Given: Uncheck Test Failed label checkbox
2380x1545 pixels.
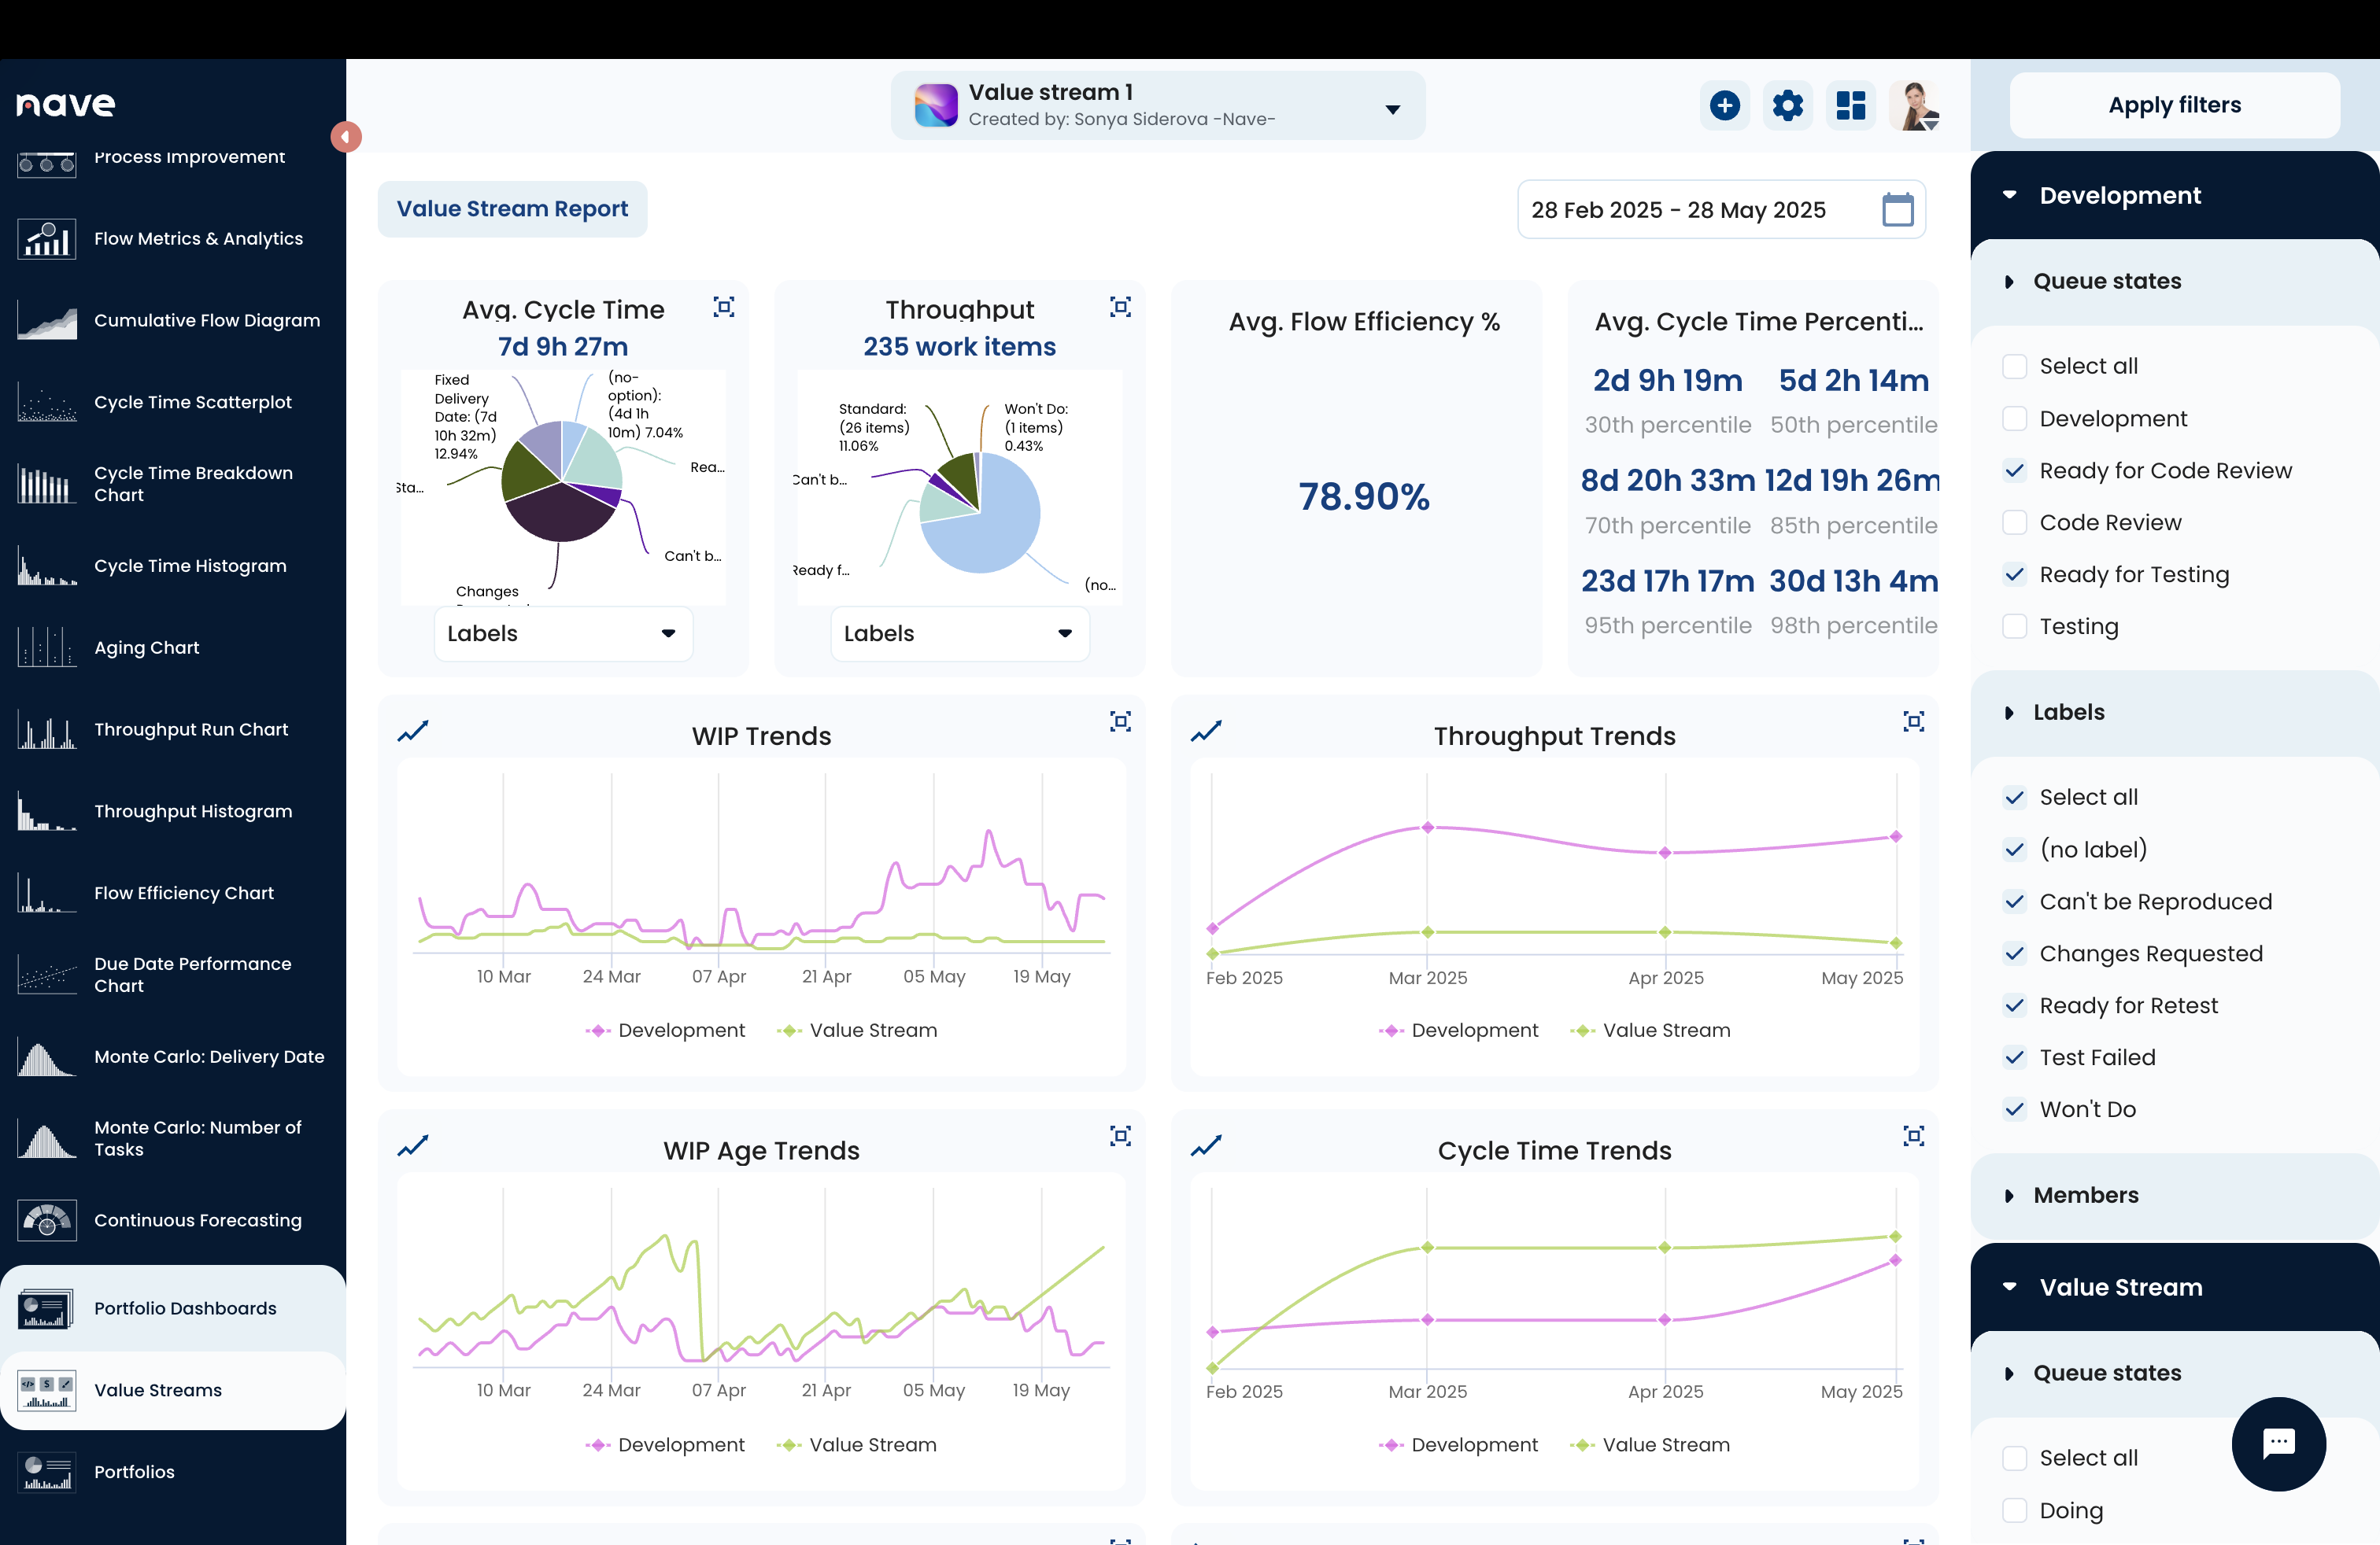Looking at the screenshot, I should [x=2014, y=1057].
